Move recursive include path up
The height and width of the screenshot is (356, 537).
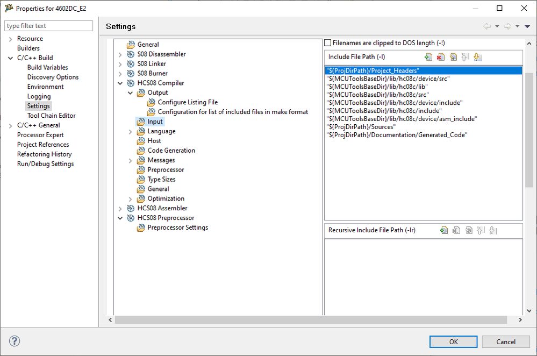tap(481, 230)
